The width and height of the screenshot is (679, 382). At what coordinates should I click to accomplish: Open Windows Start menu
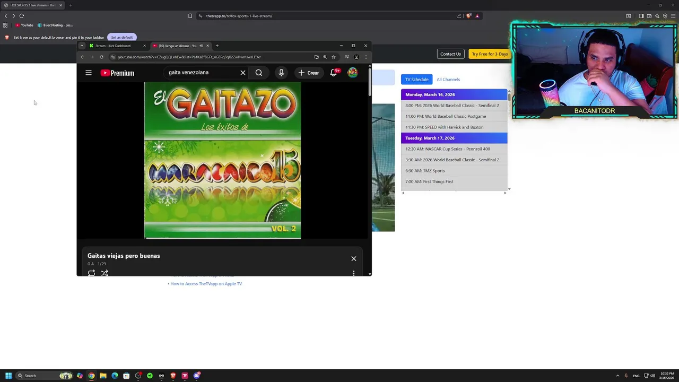[8, 376]
